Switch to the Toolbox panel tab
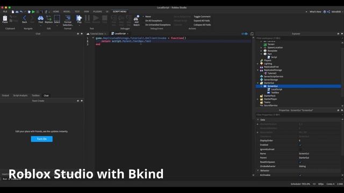This screenshot has width=344, height=193. pyautogui.click(x=35, y=95)
